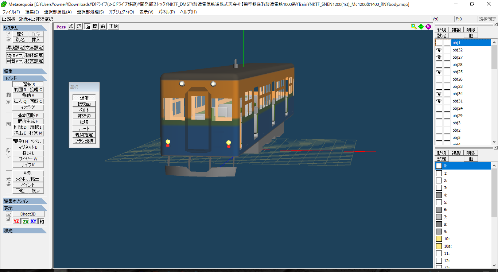Toggle 辺 edge display in viewport
This screenshot has width=498, height=272.
[79, 26]
